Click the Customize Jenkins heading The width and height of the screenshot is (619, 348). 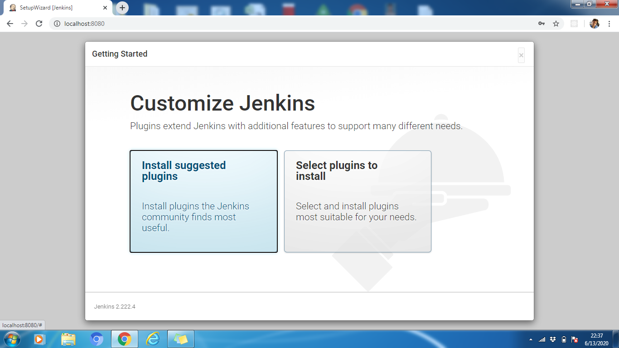[222, 103]
